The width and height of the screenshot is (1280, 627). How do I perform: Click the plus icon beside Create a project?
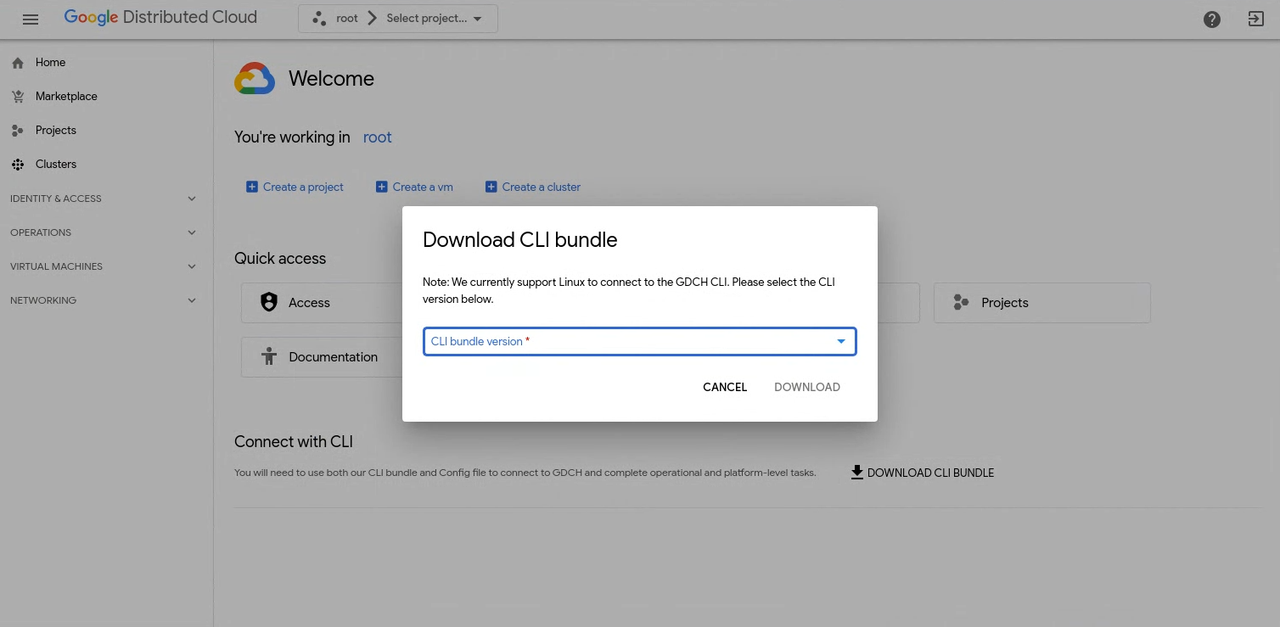[251, 187]
